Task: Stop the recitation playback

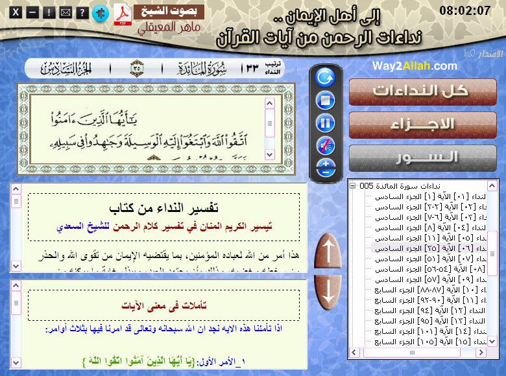Action: [325, 100]
